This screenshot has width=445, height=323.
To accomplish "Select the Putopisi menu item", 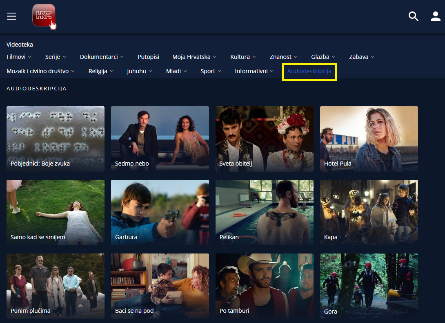I will [148, 57].
